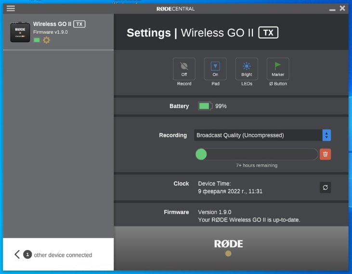The width and height of the screenshot is (352, 274).
Task: Select the Wireless GO II TX device thumbnail
Action: pyautogui.click(x=20, y=32)
